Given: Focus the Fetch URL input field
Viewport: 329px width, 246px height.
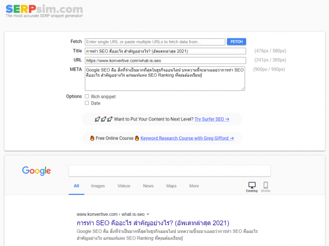Looking at the screenshot, I should point(155,42).
